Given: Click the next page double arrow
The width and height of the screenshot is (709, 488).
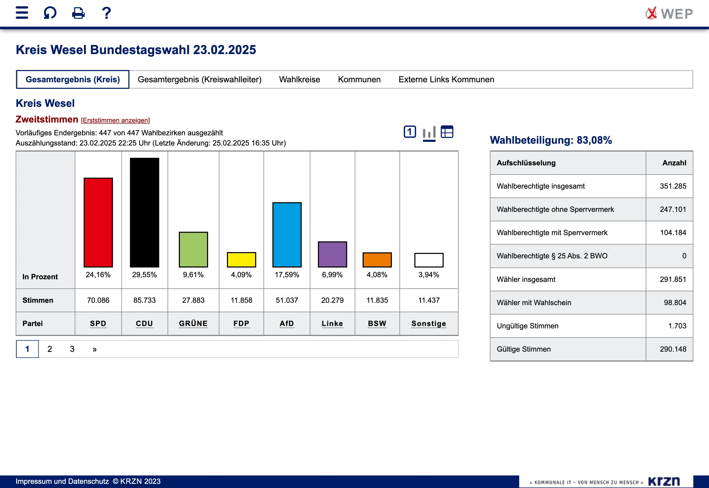Looking at the screenshot, I should click(x=95, y=349).
